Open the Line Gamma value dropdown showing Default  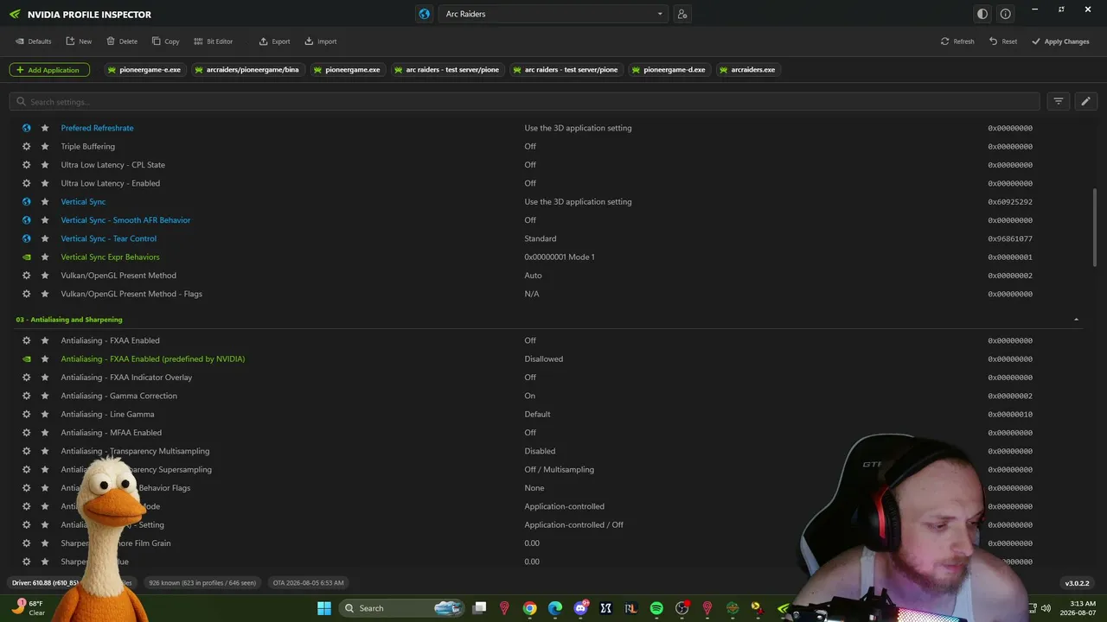pyautogui.click(x=537, y=415)
